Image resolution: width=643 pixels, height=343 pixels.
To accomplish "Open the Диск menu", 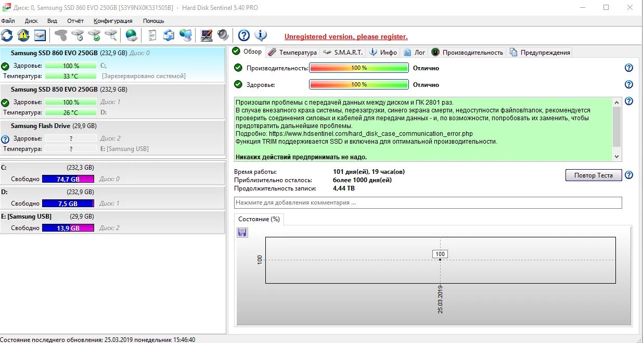I will pyautogui.click(x=31, y=21).
